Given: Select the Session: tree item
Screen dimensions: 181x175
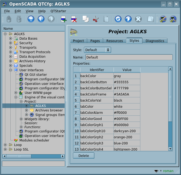Looking at the screenshot, I should pyautogui.click(x=31, y=123).
